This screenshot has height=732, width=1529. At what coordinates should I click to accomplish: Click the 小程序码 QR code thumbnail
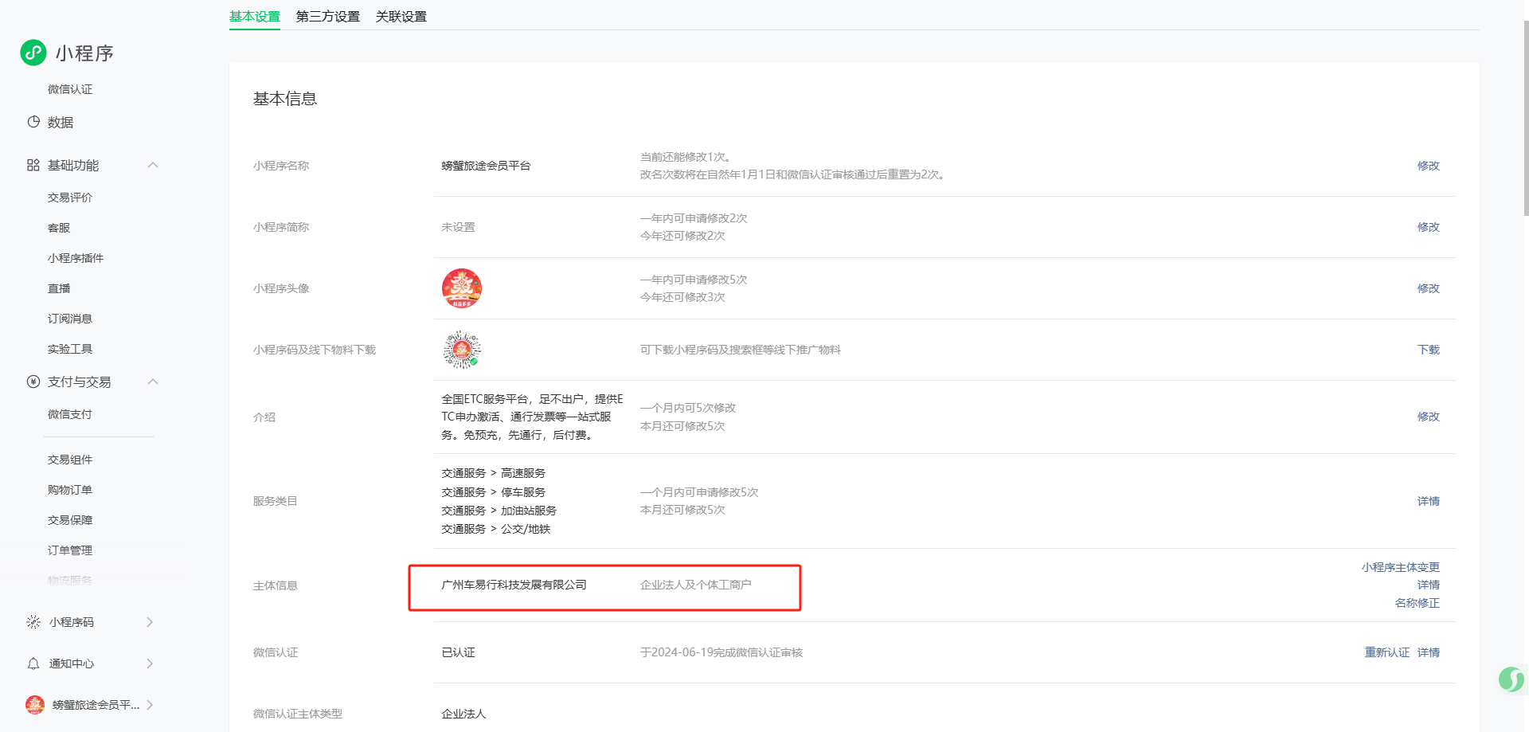[x=462, y=350]
